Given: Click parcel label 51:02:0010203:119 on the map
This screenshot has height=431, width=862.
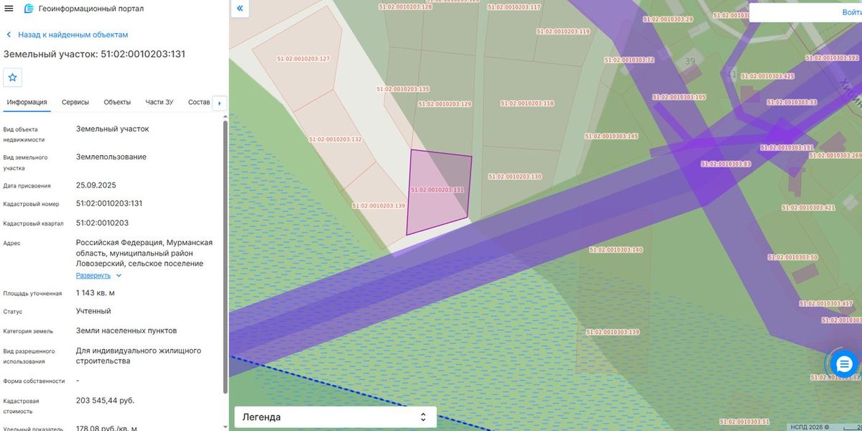Looking at the screenshot, I should [563, 32].
